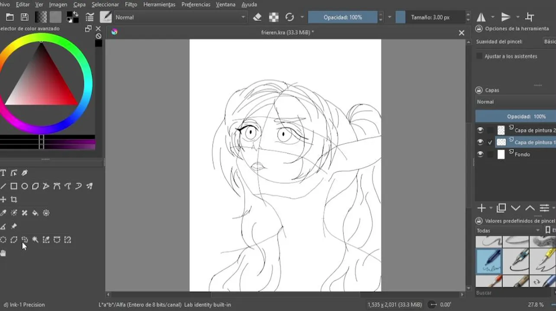Open the Capa menu

79,4
